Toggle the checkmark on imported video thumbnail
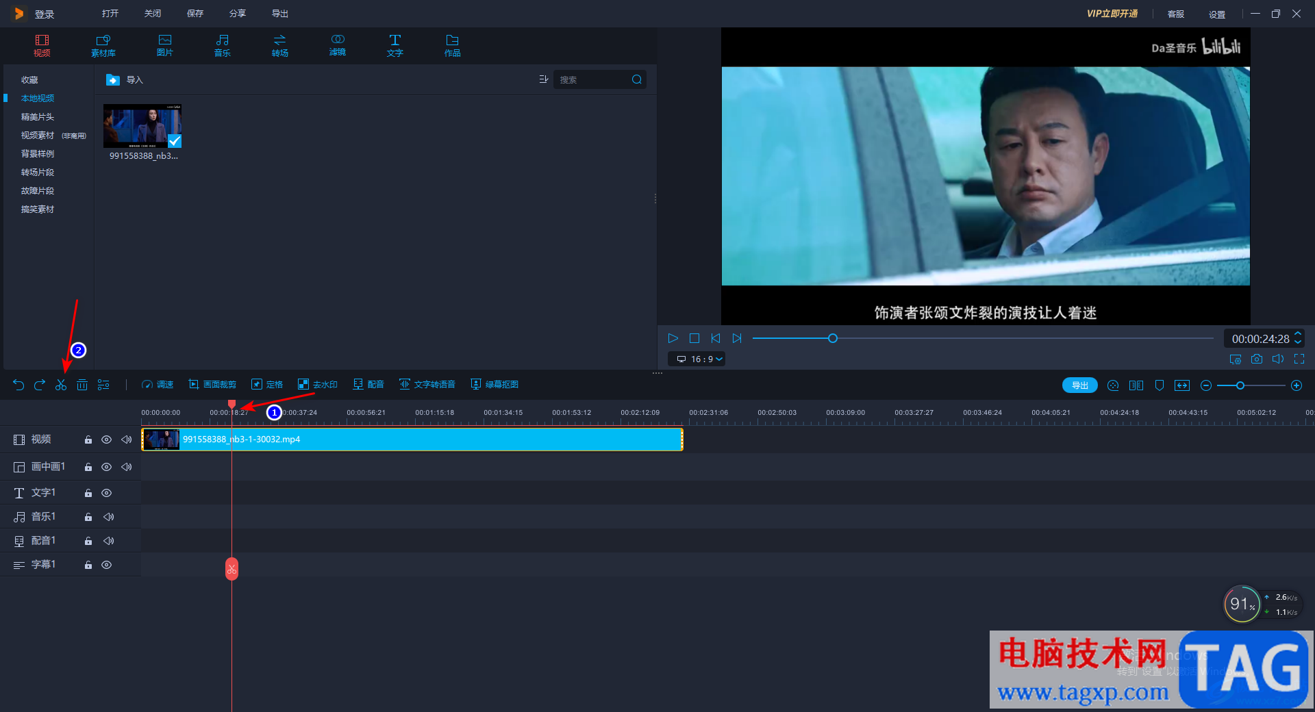The width and height of the screenshot is (1315, 712). (x=175, y=141)
